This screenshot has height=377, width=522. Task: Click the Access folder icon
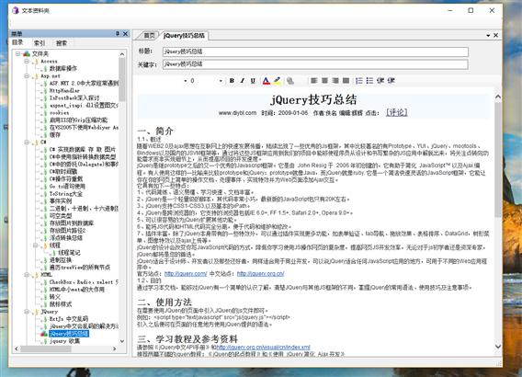coord(36,62)
